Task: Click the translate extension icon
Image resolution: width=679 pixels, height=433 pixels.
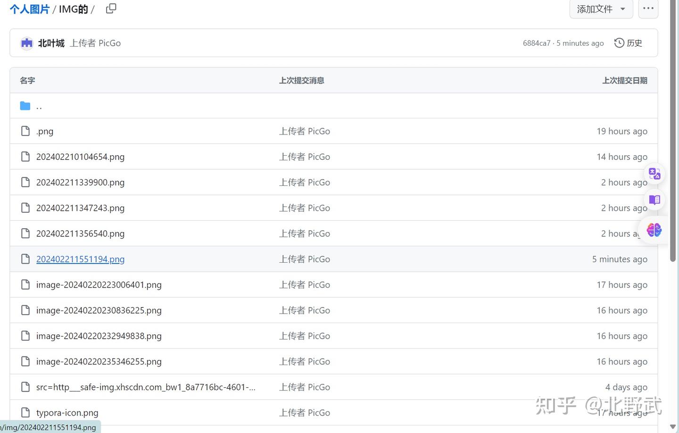Action: tap(654, 174)
